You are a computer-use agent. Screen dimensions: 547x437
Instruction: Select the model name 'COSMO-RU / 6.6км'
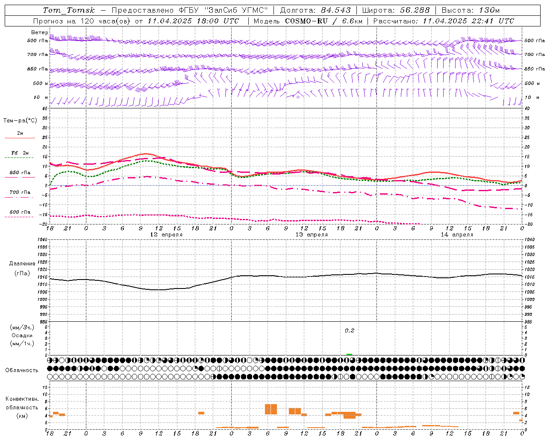coord(324,21)
